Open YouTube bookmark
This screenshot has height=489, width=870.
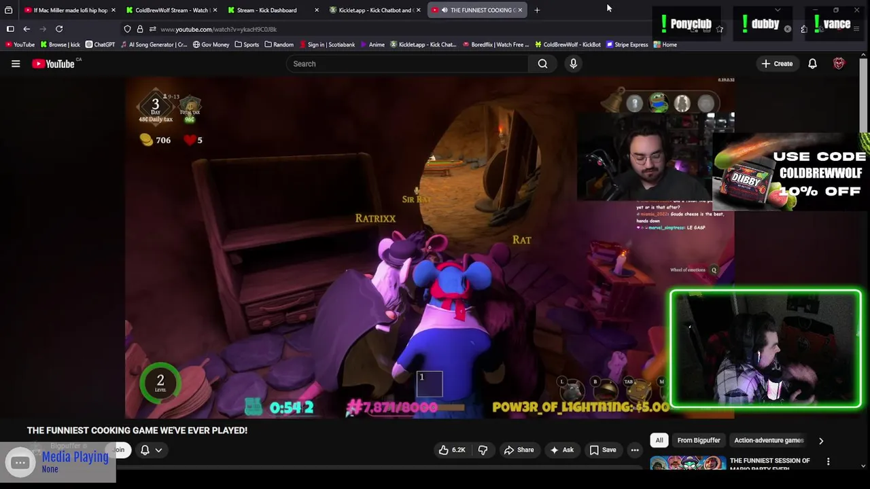[x=19, y=45]
